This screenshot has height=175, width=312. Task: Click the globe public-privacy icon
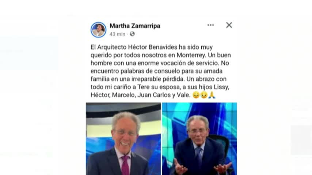click(x=132, y=34)
